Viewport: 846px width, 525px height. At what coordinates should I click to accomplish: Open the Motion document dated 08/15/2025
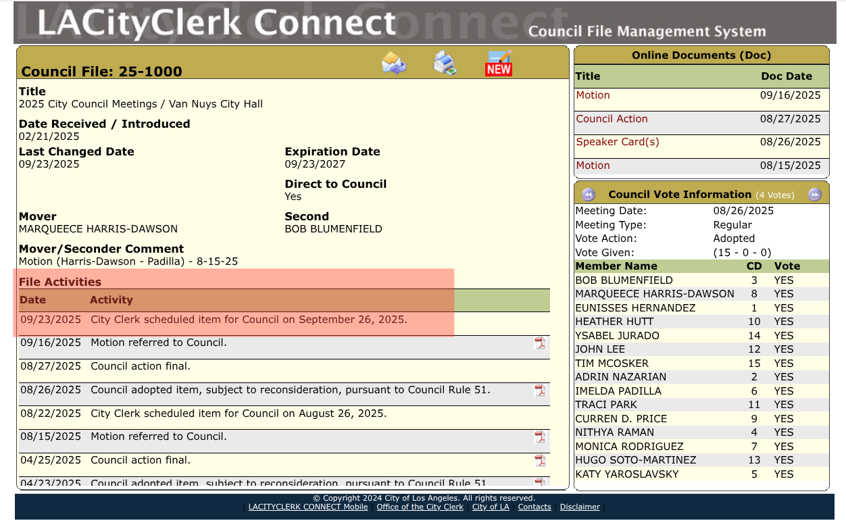(593, 166)
